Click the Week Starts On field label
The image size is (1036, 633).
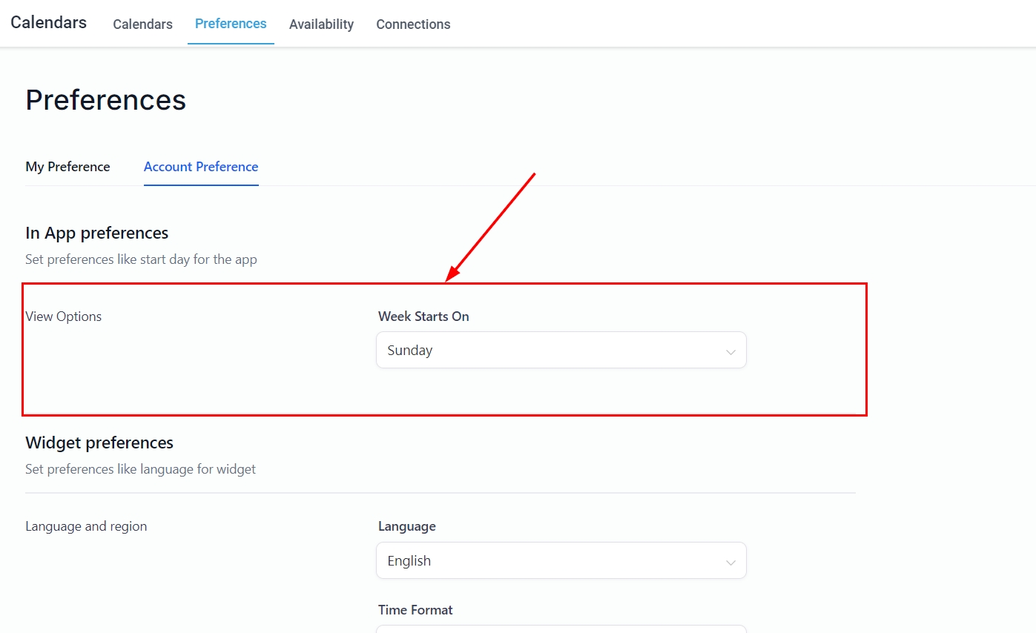tap(423, 316)
